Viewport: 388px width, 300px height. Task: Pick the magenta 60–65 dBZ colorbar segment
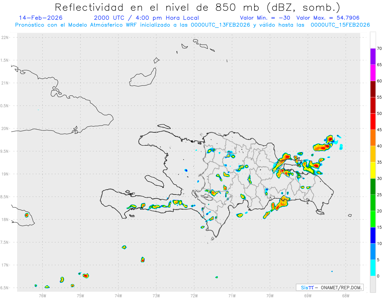coord(373,73)
